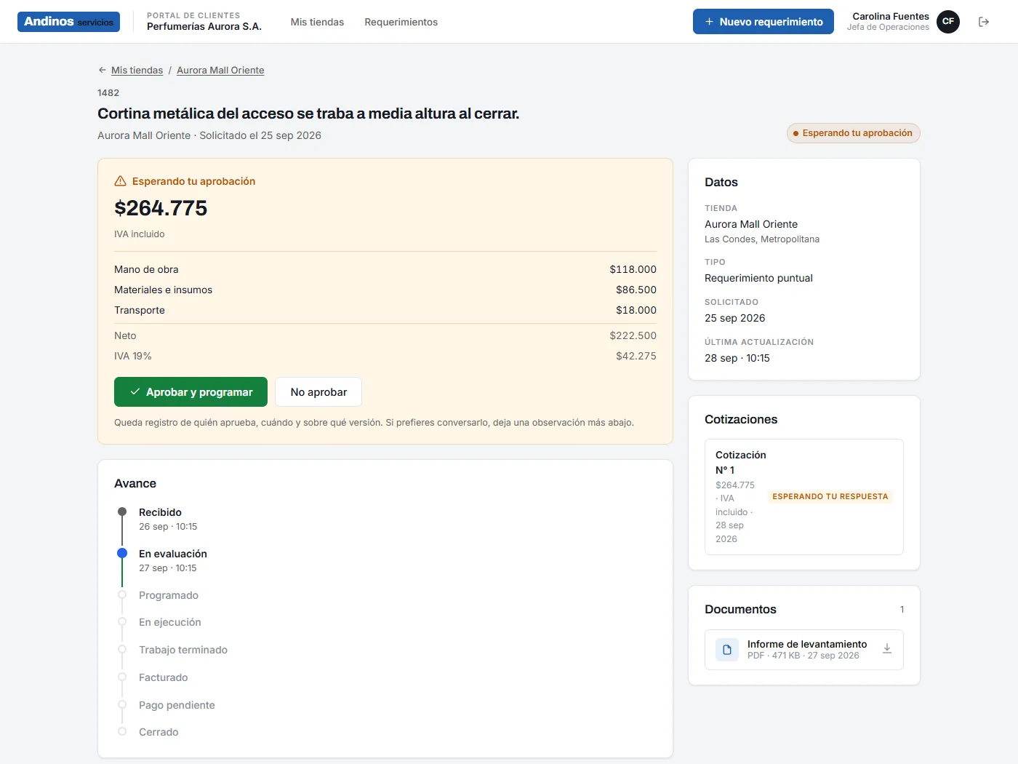This screenshot has width=1018, height=764.
Task: Click the Perfumerías Aurora S.A. client name
Action: pos(204,26)
